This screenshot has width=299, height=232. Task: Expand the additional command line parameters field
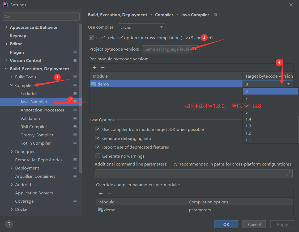pos(288,173)
